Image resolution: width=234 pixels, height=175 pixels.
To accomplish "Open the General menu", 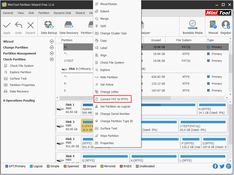I will (x=8, y=13).
